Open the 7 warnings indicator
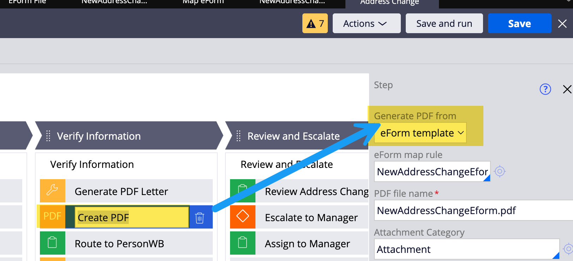The width and height of the screenshot is (573, 261). (x=315, y=23)
